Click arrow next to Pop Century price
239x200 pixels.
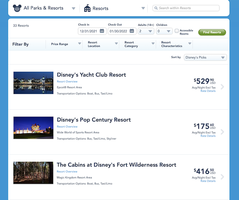(x=222, y=132)
